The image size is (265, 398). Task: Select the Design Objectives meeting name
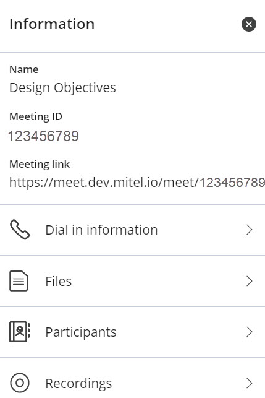(62, 88)
